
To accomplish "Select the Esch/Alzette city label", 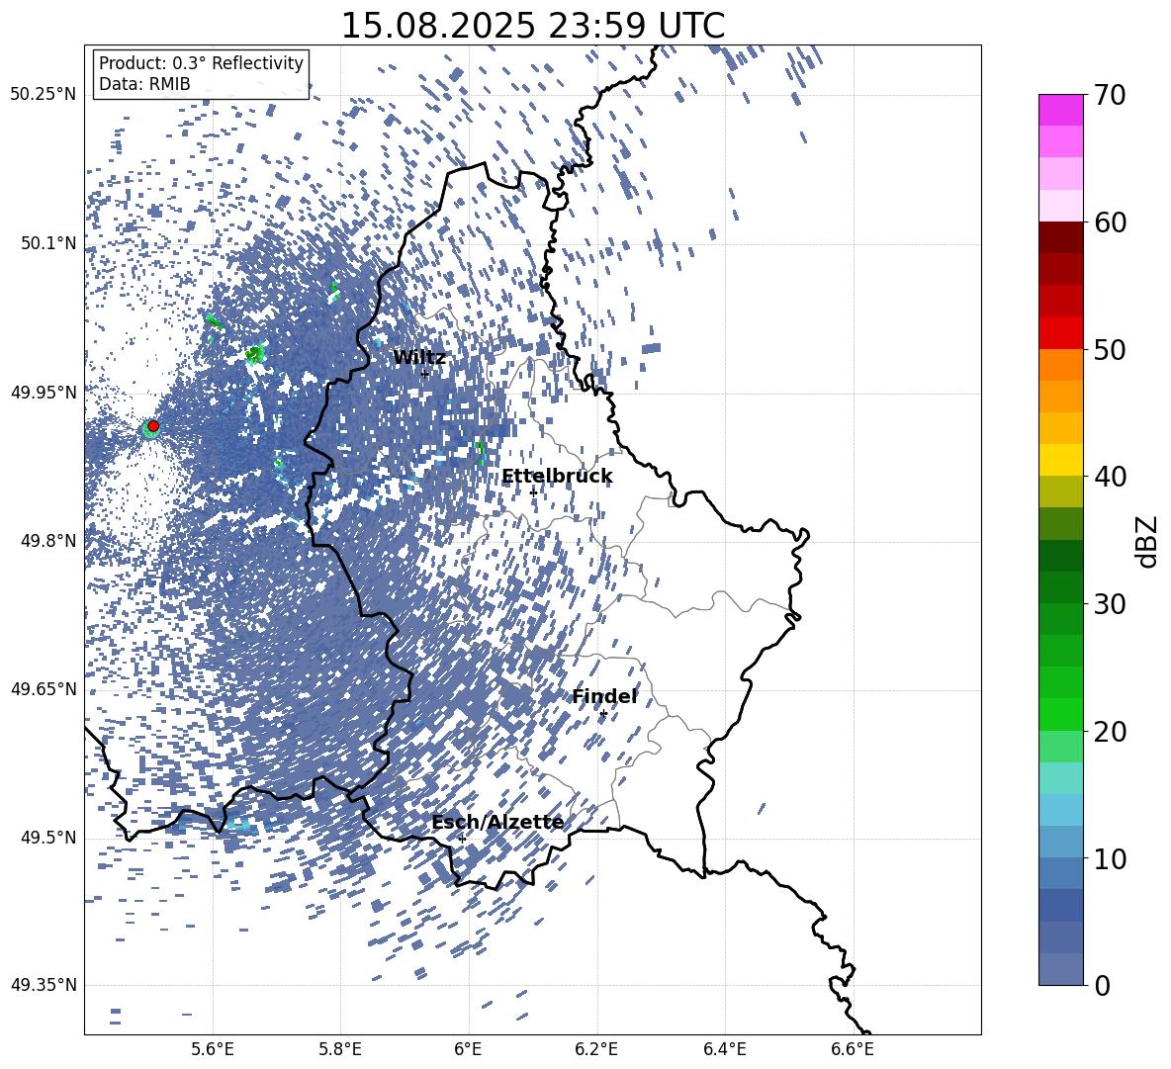I will click(497, 822).
